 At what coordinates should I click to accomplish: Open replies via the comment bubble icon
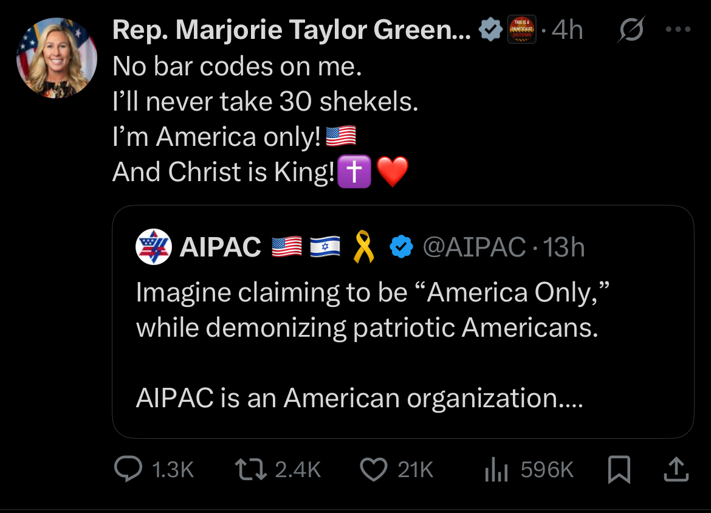pyautogui.click(x=128, y=469)
